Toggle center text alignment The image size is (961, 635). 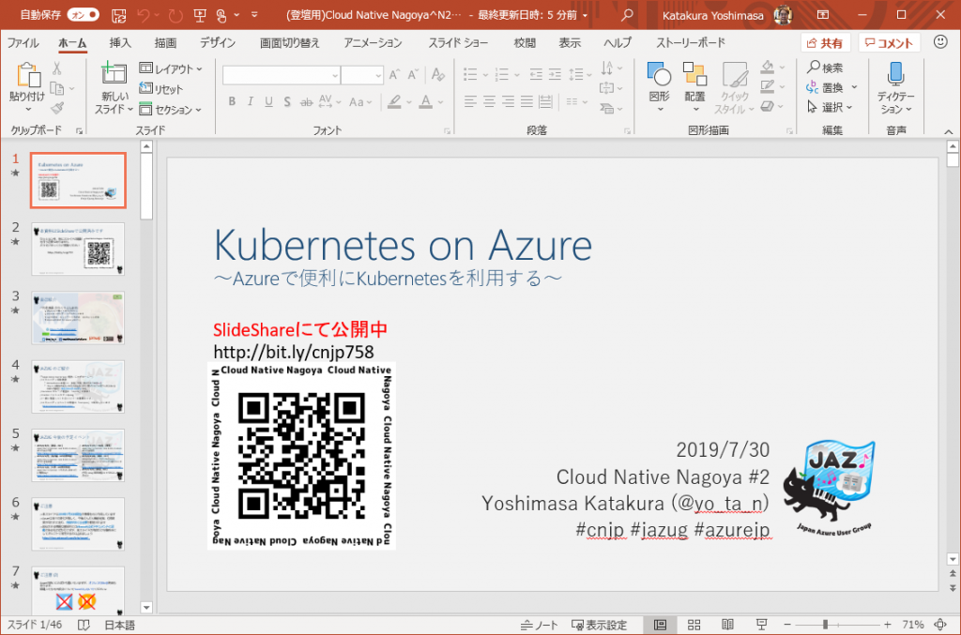point(489,101)
